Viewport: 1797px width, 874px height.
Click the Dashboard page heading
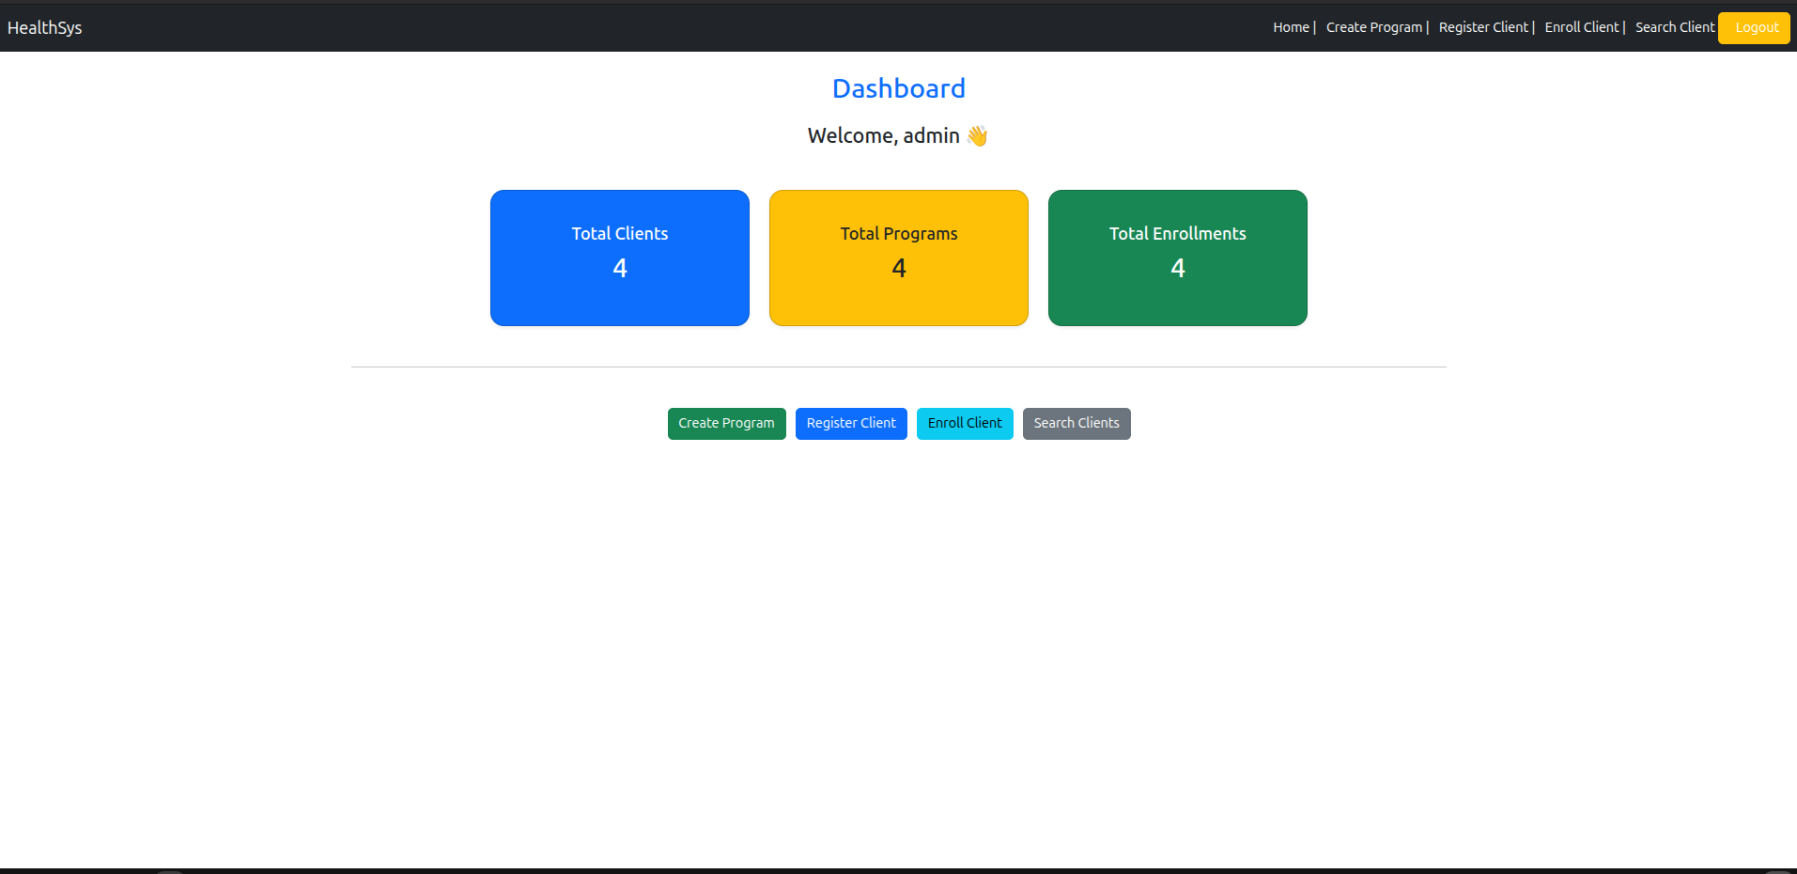(x=898, y=87)
